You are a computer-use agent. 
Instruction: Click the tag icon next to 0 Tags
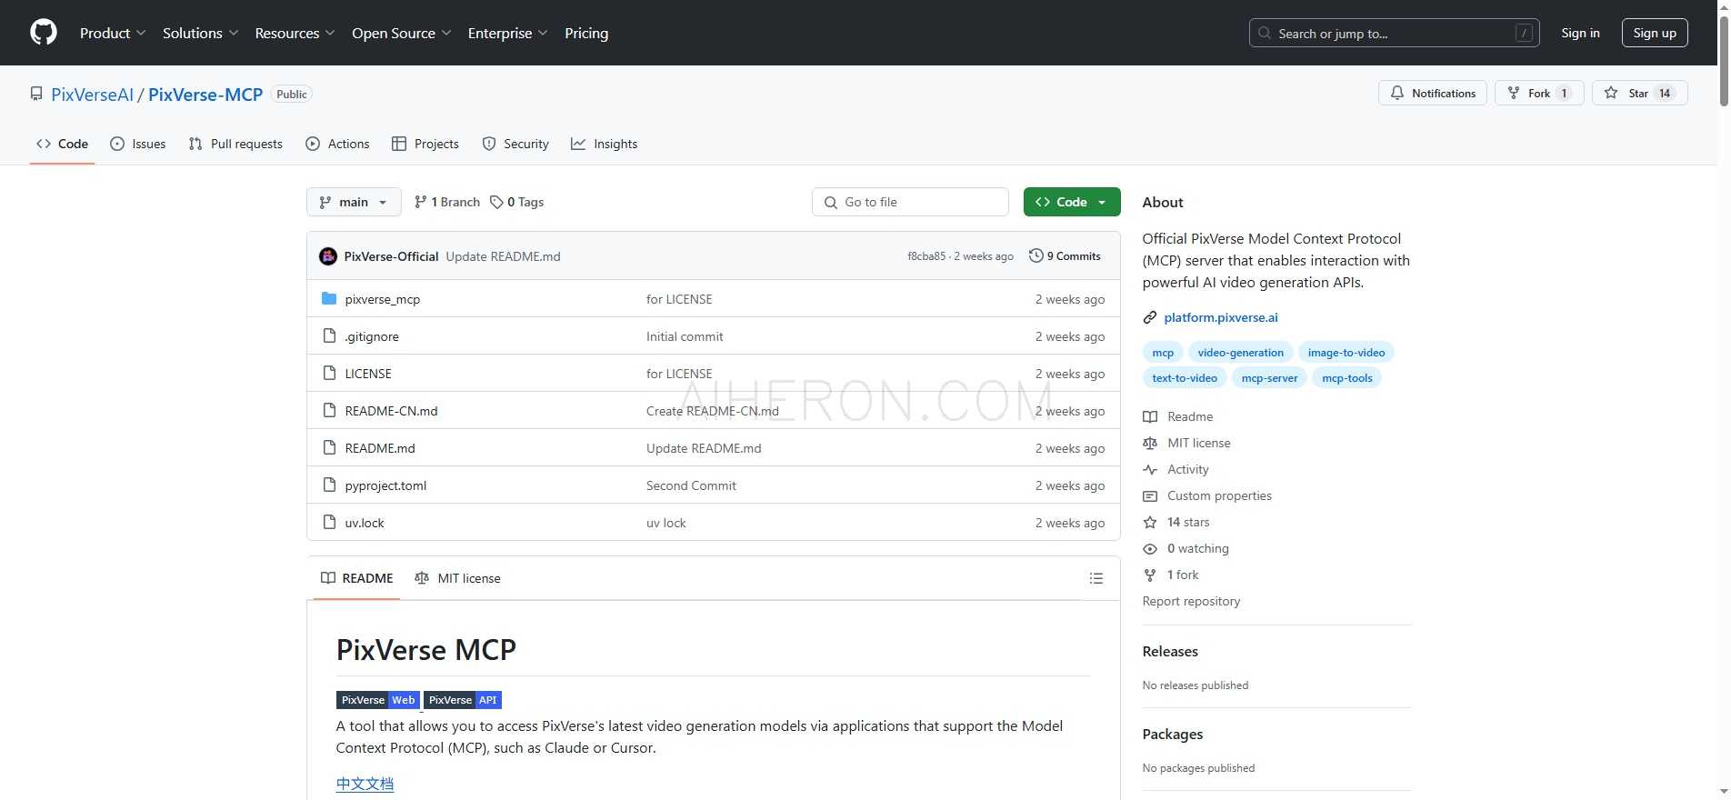point(496,202)
